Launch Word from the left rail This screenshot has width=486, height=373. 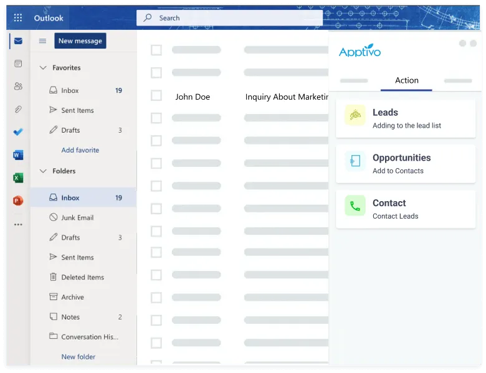[18, 155]
